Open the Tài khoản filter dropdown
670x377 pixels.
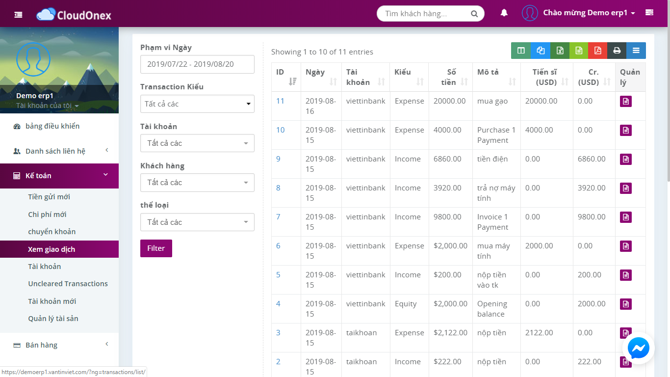[197, 143]
